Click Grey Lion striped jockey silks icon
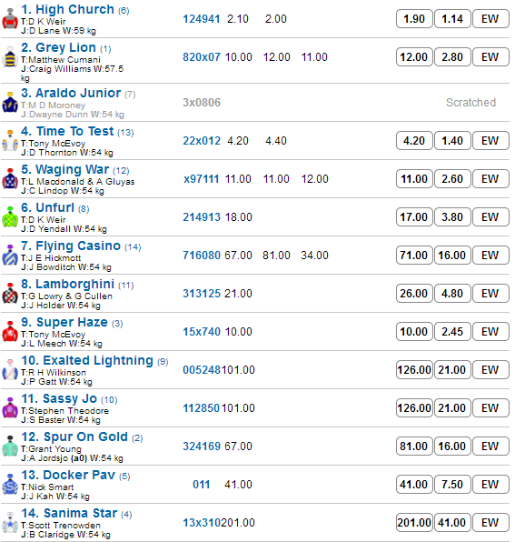 pos(10,57)
